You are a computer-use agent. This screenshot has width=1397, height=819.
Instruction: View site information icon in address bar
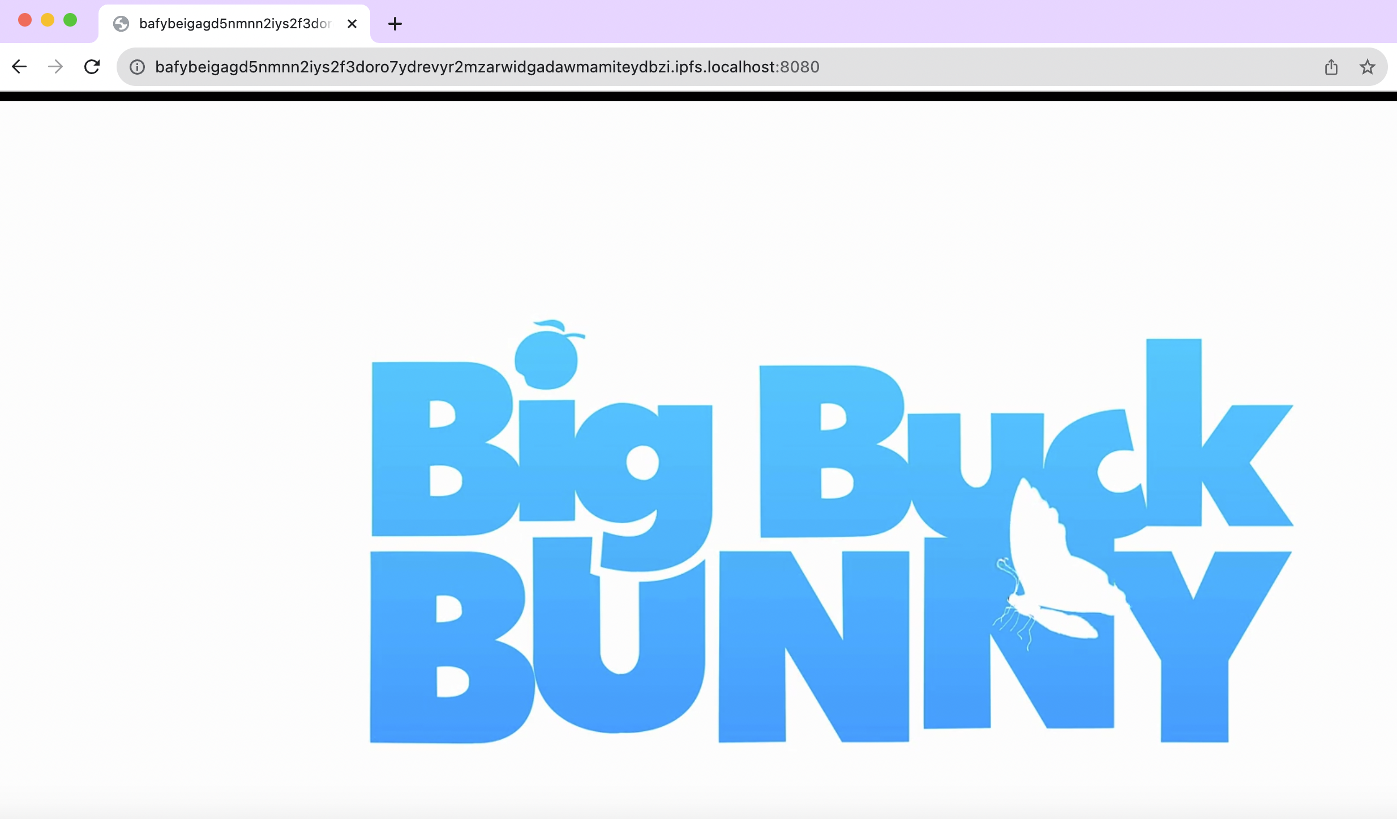point(137,67)
